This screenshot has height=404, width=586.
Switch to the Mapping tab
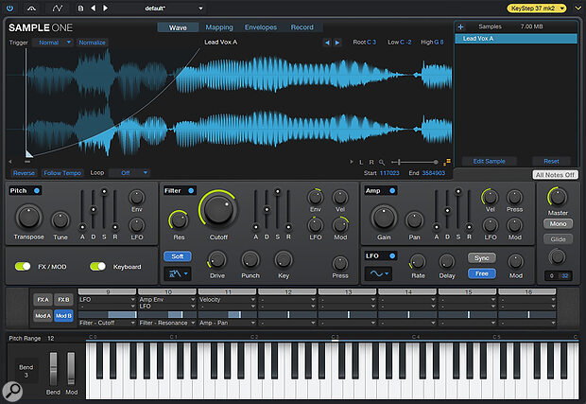pyautogui.click(x=219, y=27)
